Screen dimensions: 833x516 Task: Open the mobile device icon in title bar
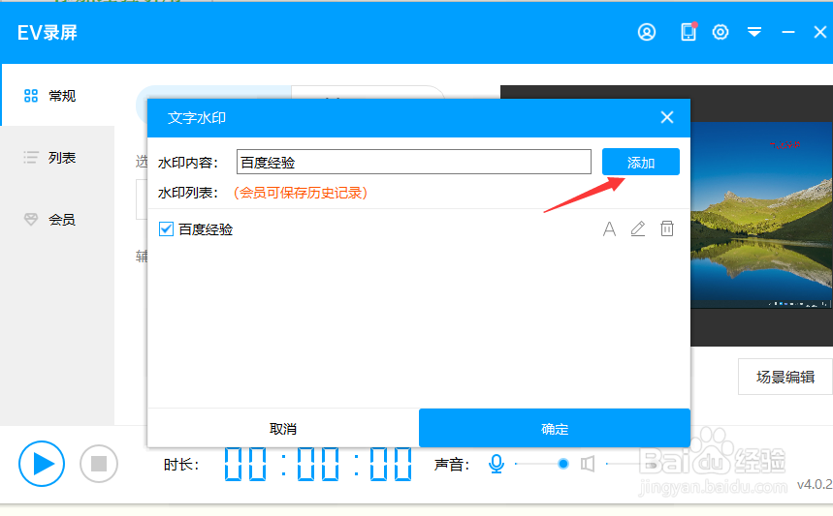coord(689,32)
